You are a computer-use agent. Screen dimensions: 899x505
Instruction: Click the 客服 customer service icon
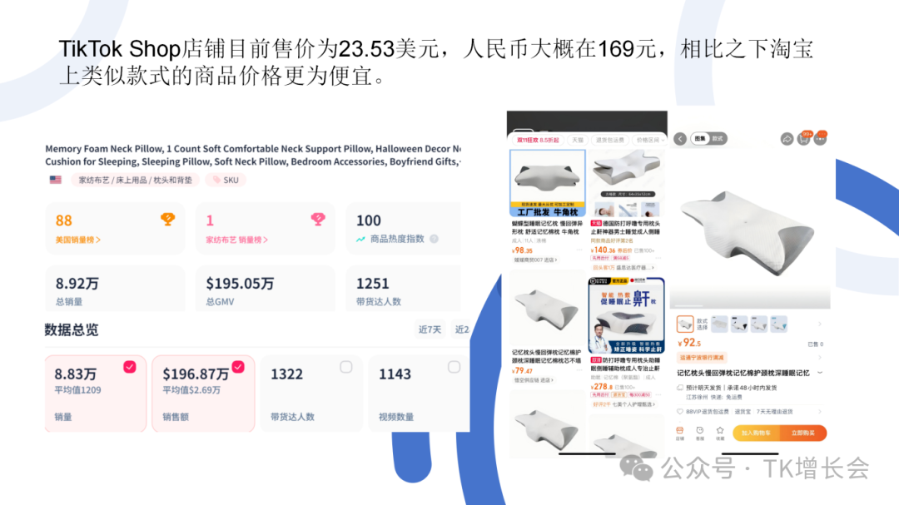click(x=699, y=433)
